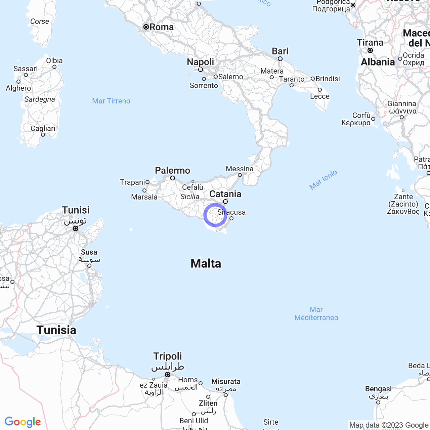Click the Tunisi capital marker dot
Viewport: 430px width, 430px height.
coord(76,228)
